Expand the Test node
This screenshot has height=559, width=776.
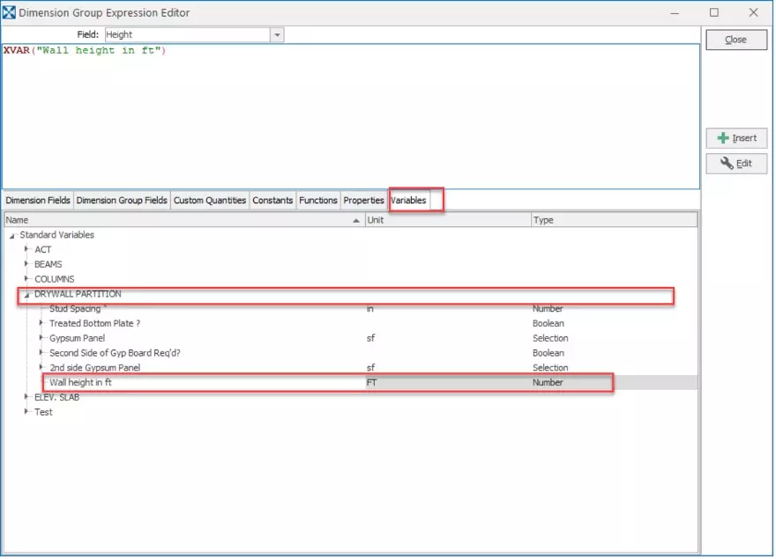point(26,412)
